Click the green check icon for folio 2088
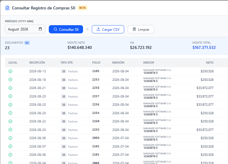This screenshot has height=164, width=228. [x=10, y=138]
